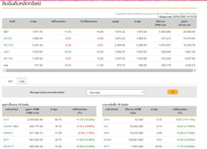207x149 pixels.
Task: Click SET100 last value 2,401.20
Action: [38, 45]
